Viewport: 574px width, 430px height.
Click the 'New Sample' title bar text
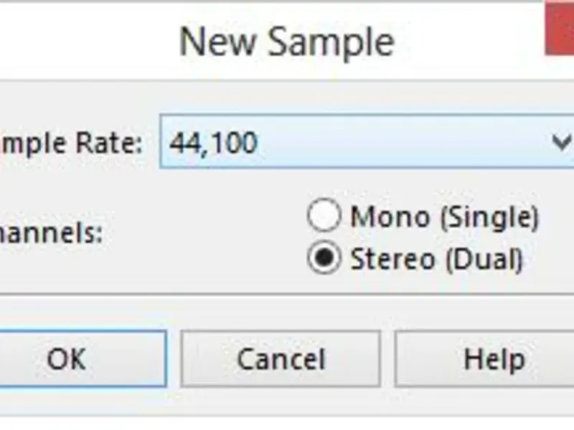coord(286,42)
